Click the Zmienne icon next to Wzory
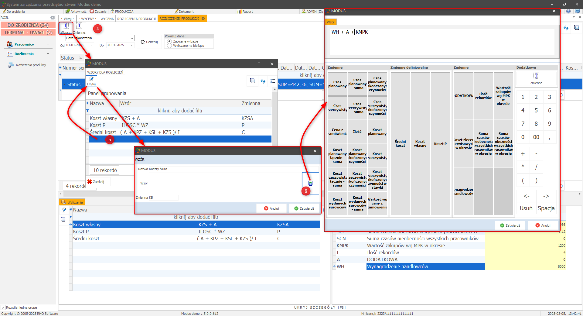This screenshot has height=316, width=583. tap(79, 27)
